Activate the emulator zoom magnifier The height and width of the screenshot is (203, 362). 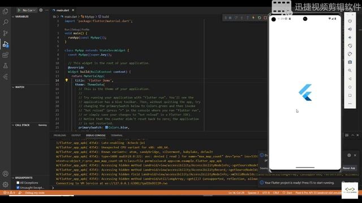[x=350, y=70]
